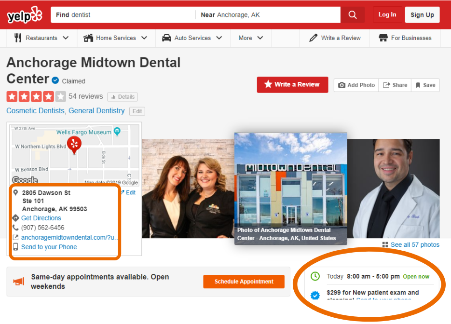Click the Log In button
This screenshot has width=451, height=324.
[387, 14]
